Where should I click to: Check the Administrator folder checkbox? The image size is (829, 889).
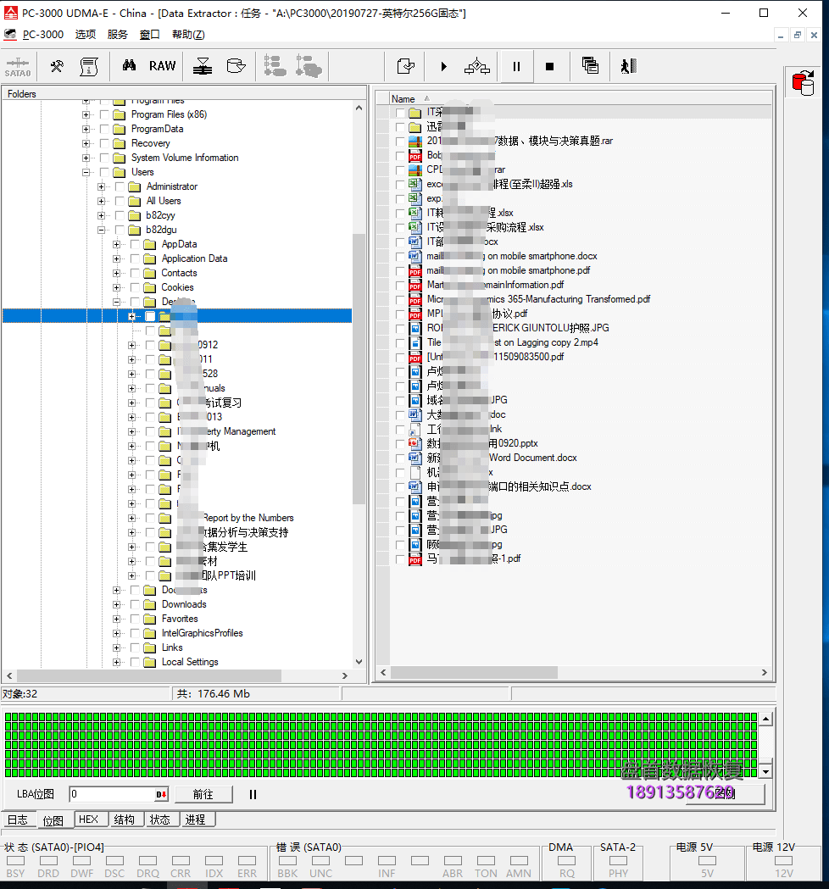click(120, 186)
